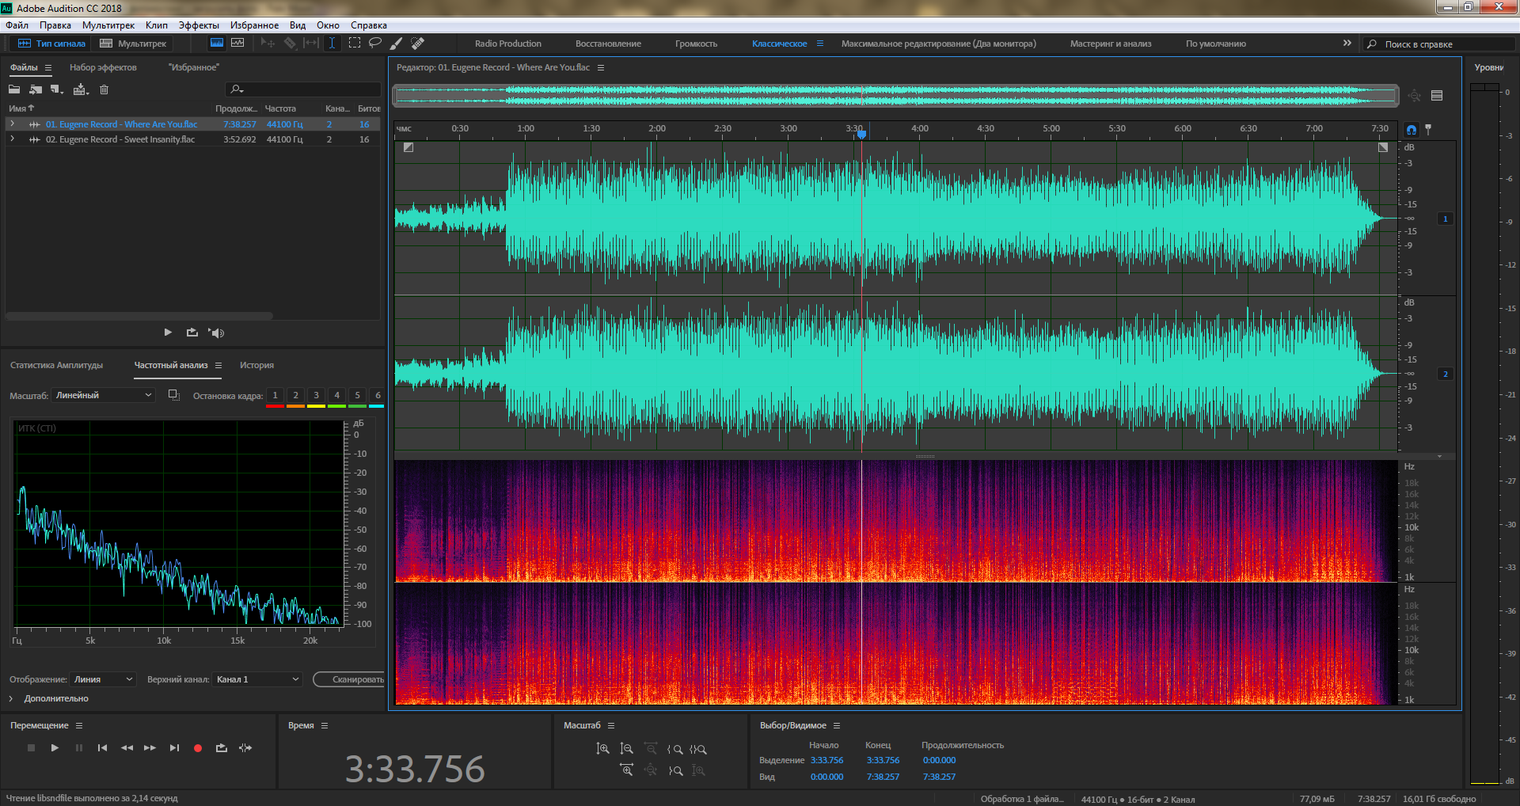Toggle Loop Playback in Files panel preview
1520x806 pixels.
tap(192, 333)
